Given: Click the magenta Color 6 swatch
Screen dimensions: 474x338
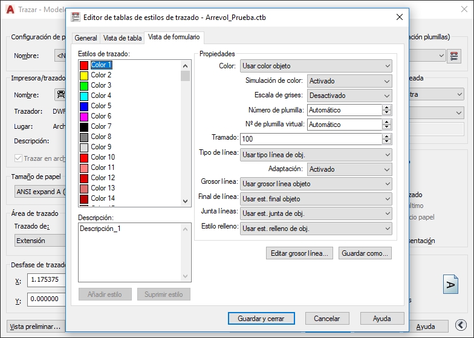Looking at the screenshot, I should click(x=83, y=116).
